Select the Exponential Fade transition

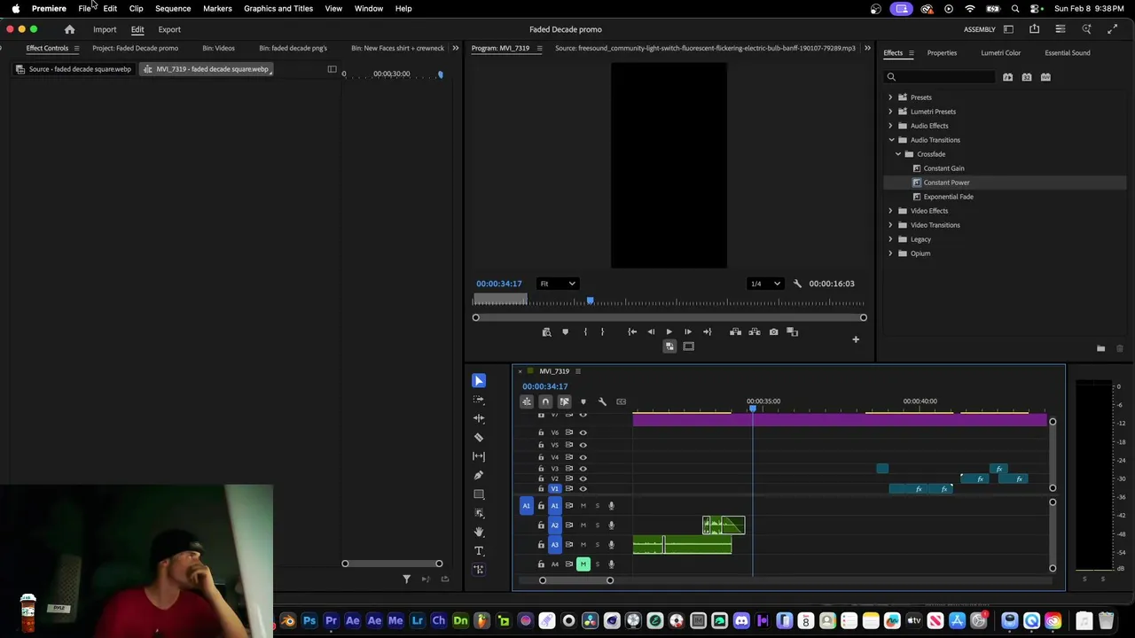[x=948, y=197]
